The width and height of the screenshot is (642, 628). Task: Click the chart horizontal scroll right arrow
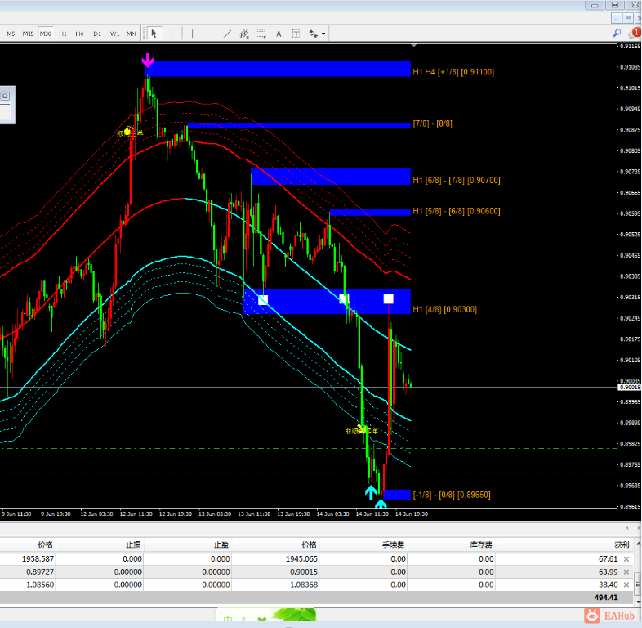pyautogui.click(x=638, y=527)
